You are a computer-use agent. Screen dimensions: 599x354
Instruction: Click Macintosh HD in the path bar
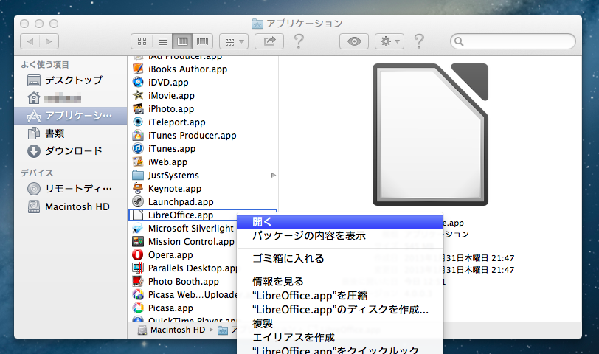[x=172, y=330]
